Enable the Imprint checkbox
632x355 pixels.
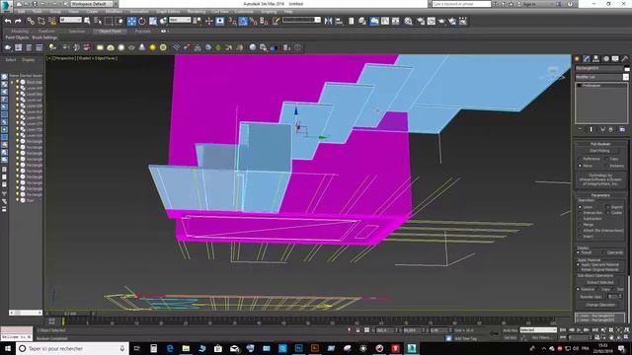pos(608,207)
